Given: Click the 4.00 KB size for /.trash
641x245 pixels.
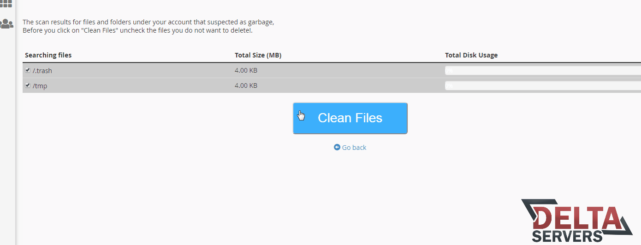Looking at the screenshot, I should point(246,71).
